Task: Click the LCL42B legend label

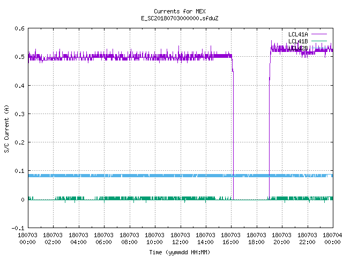Action: [x=298, y=48]
